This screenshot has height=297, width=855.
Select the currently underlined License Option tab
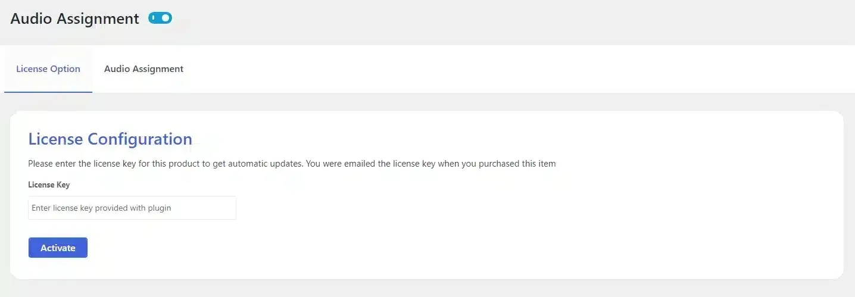[48, 69]
